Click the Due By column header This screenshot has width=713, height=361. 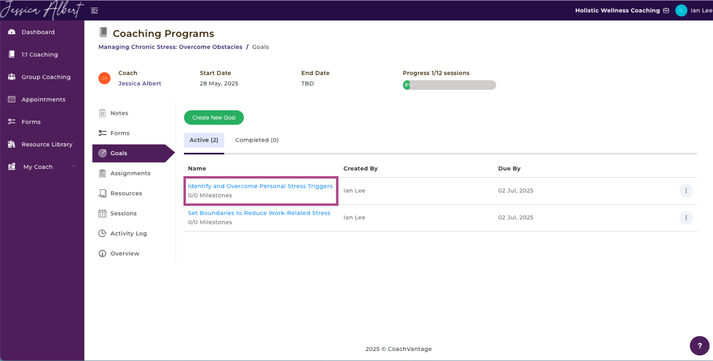(509, 169)
